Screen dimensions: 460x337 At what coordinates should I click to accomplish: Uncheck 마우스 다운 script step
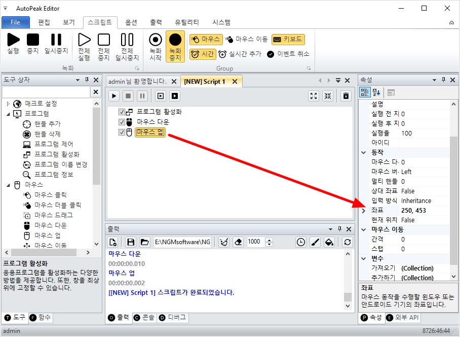pyautogui.click(x=122, y=122)
